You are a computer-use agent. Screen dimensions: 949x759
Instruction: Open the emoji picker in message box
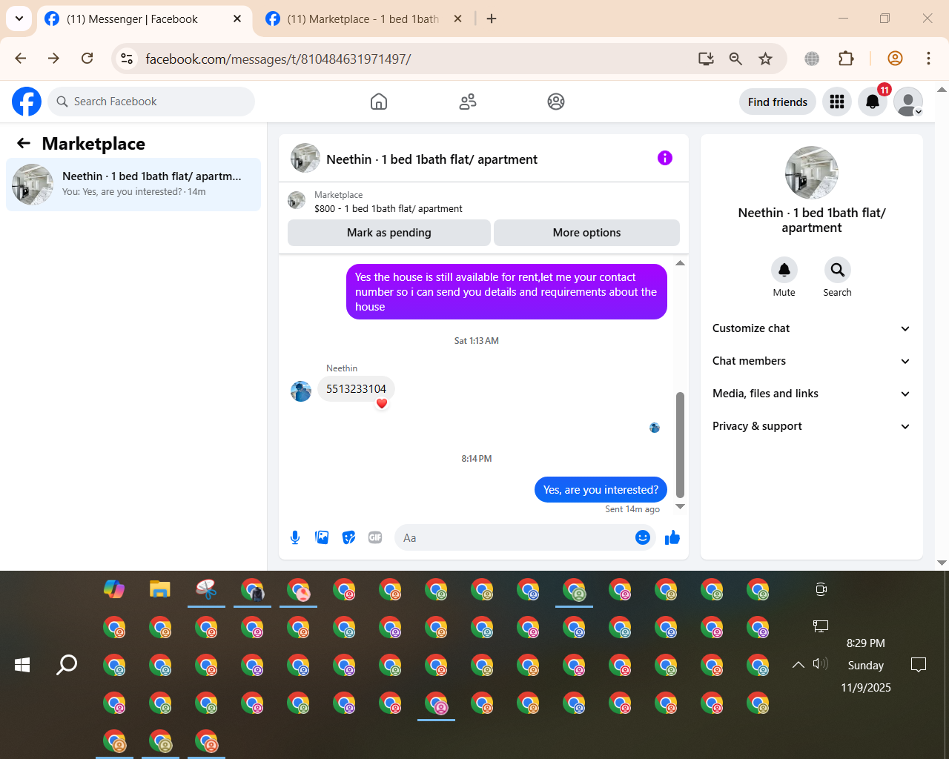(643, 537)
